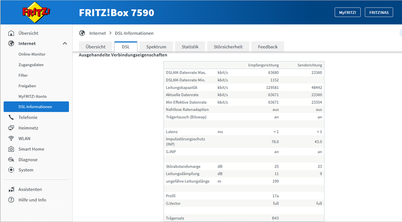The image size is (402, 222).
Task: Open Zugangsdaten submenu item
Action: pyautogui.click(x=31, y=65)
